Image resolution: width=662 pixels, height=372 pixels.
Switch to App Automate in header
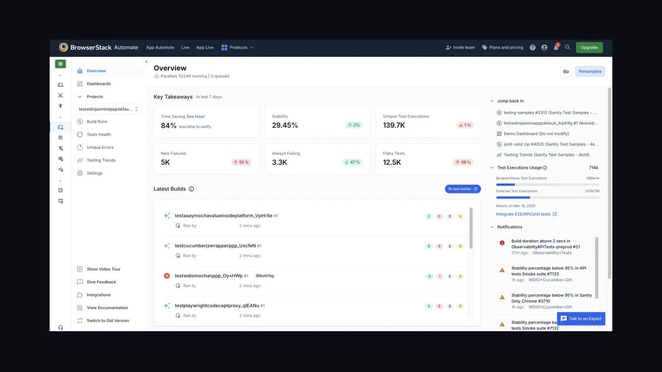(x=160, y=47)
